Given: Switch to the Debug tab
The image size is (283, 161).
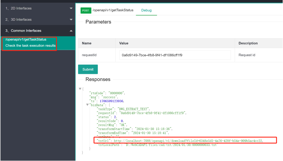Looking at the screenshot, I should (146, 10).
